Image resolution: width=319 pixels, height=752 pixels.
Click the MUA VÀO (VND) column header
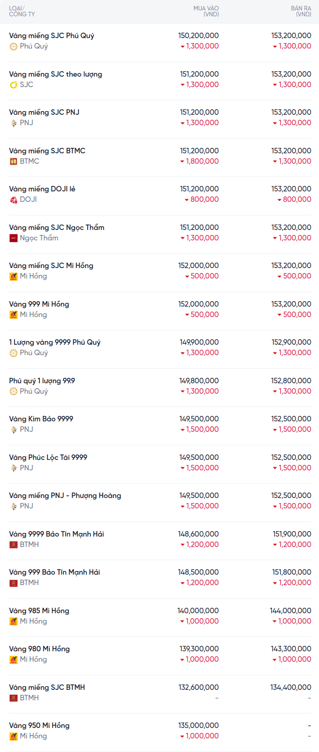(x=206, y=11)
